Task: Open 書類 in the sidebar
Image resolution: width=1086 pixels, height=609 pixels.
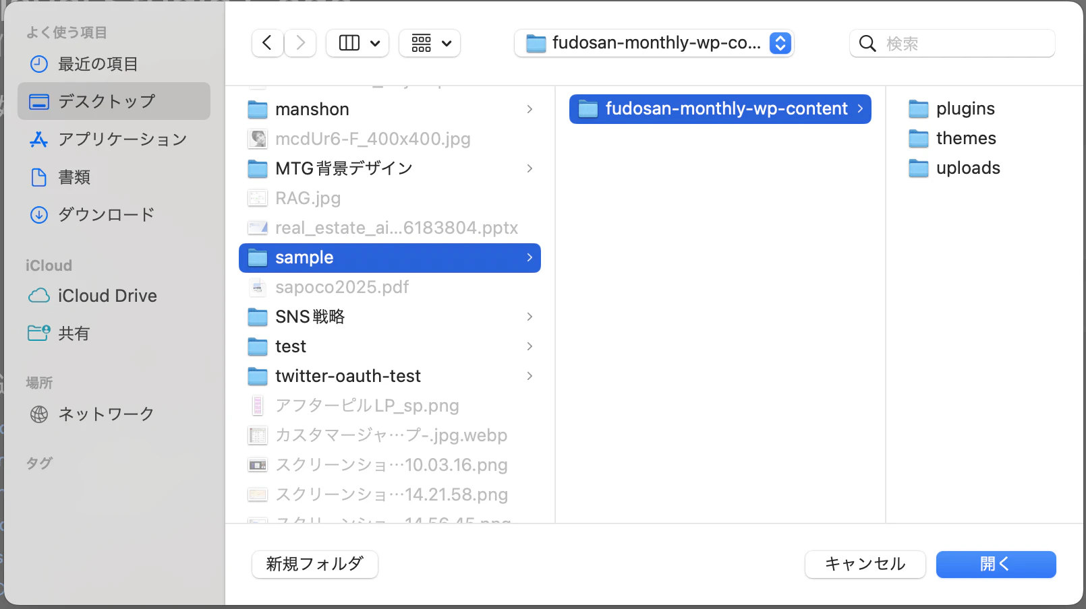Action: (114, 177)
